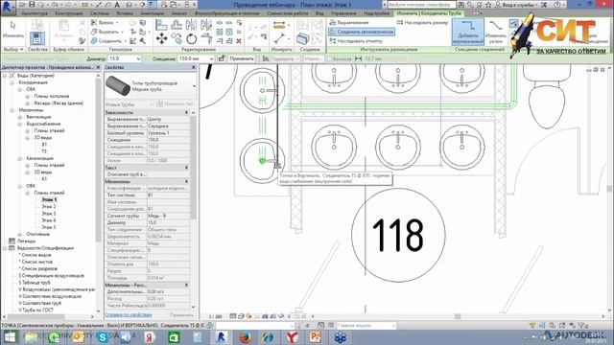Viewport: 614px width, 345px height.
Task: Click the Windows Start button
Action: tap(9, 336)
